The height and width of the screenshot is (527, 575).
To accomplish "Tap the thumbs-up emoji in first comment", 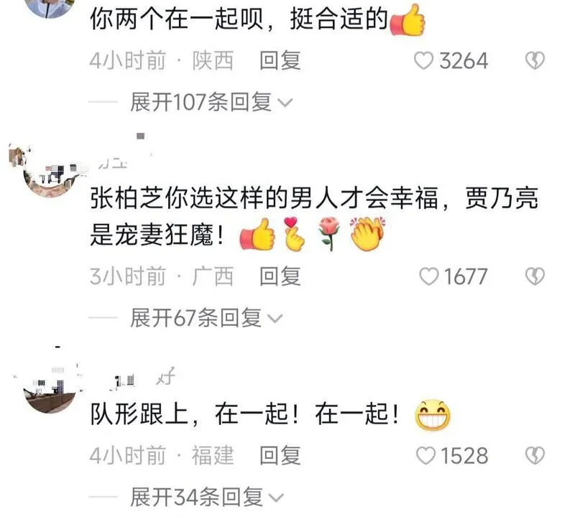I will (x=408, y=20).
